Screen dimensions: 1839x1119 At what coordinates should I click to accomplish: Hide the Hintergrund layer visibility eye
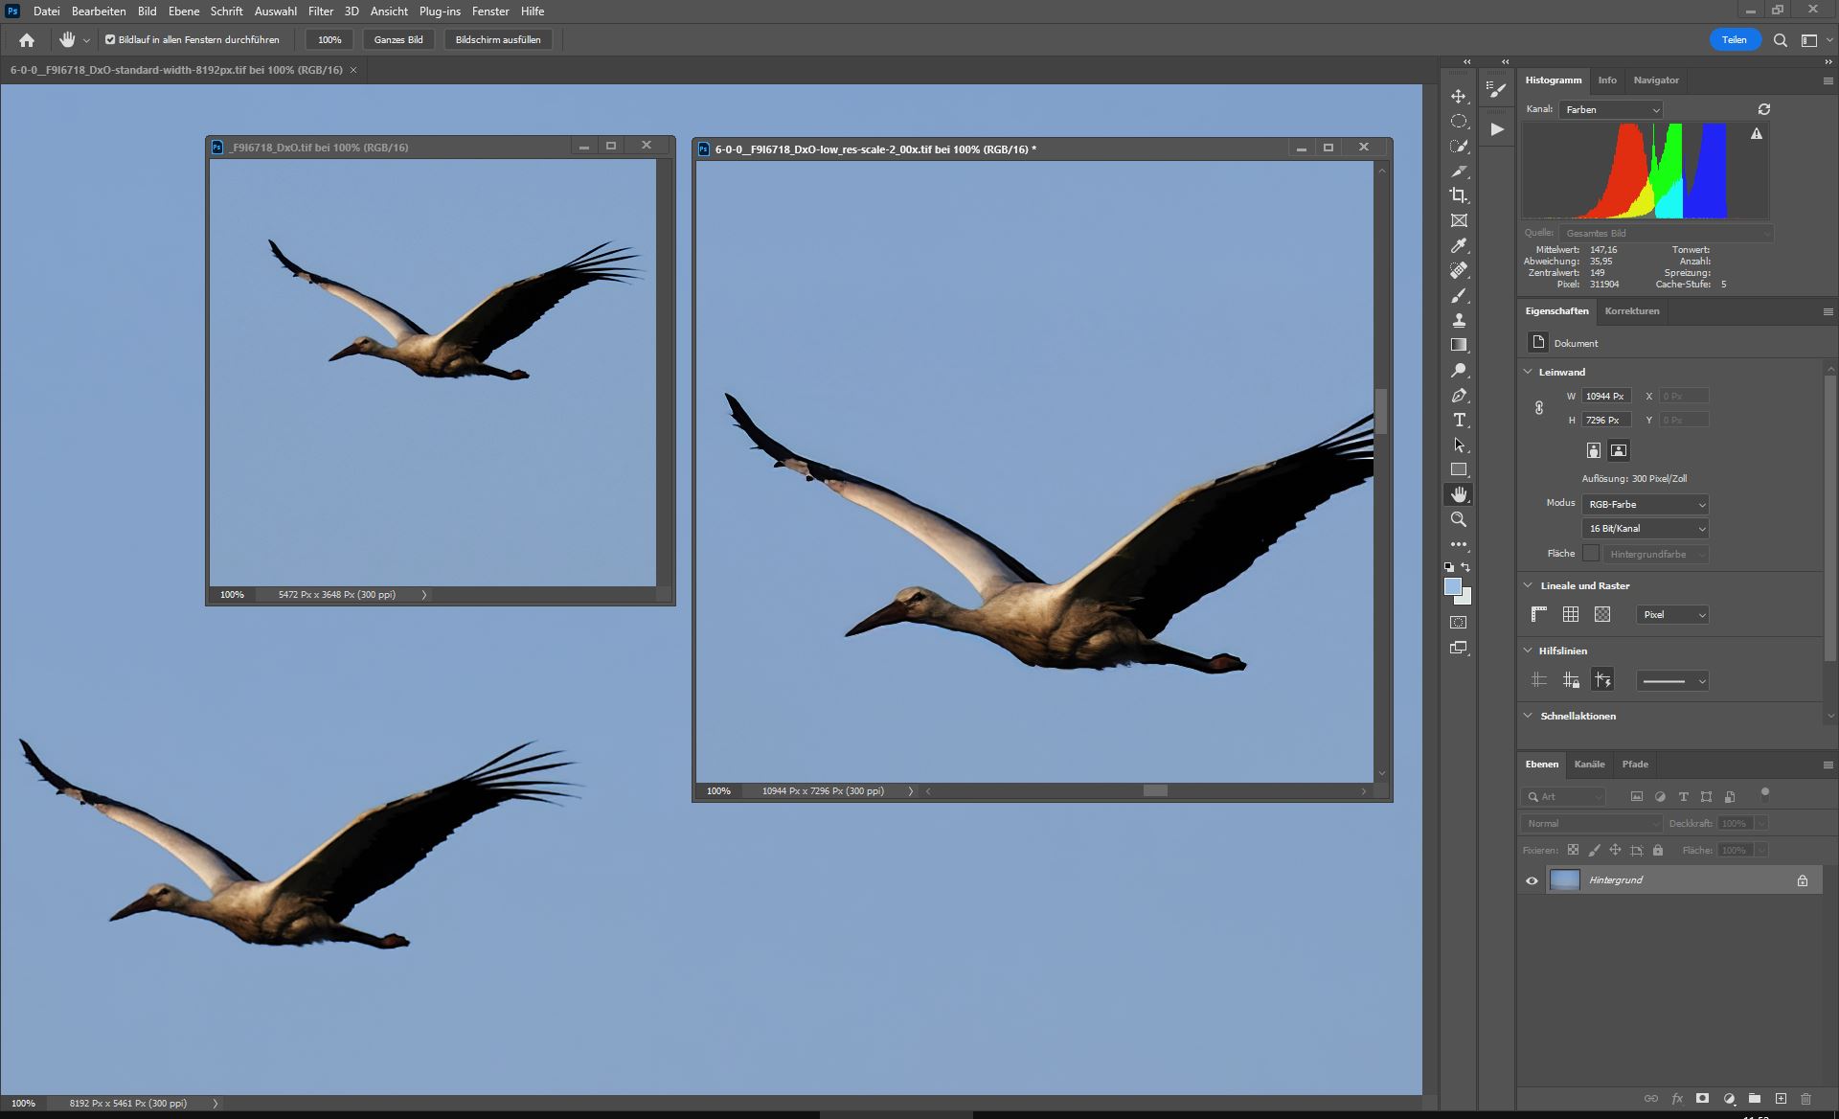coord(1532,880)
